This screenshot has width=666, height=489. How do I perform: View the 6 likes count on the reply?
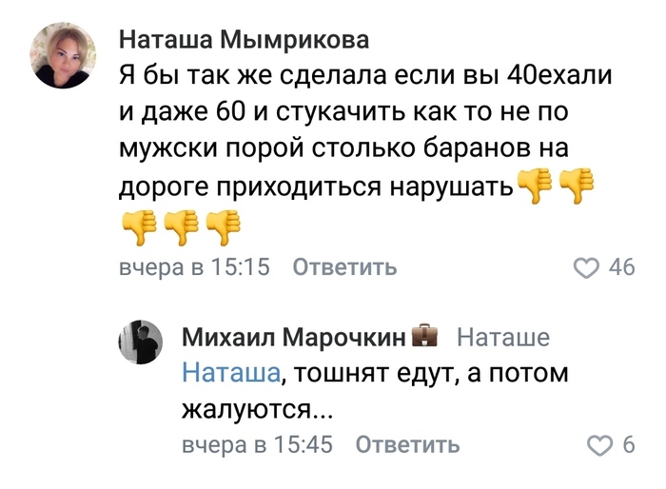[628, 444]
